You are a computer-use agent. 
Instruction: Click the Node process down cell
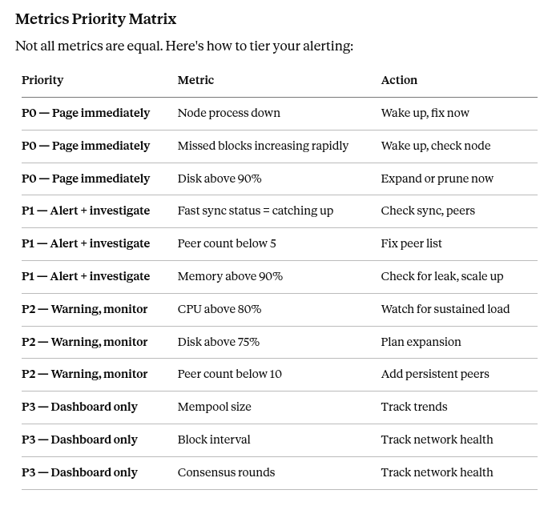pyautogui.click(x=228, y=113)
